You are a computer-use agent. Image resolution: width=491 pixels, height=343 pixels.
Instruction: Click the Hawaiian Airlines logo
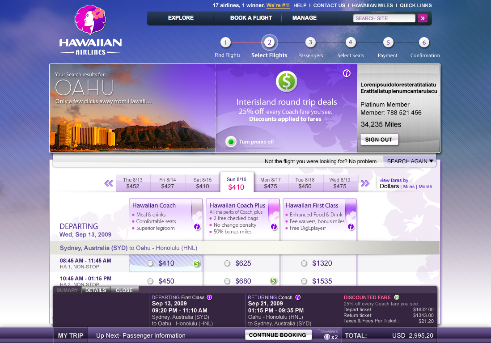tap(90, 30)
